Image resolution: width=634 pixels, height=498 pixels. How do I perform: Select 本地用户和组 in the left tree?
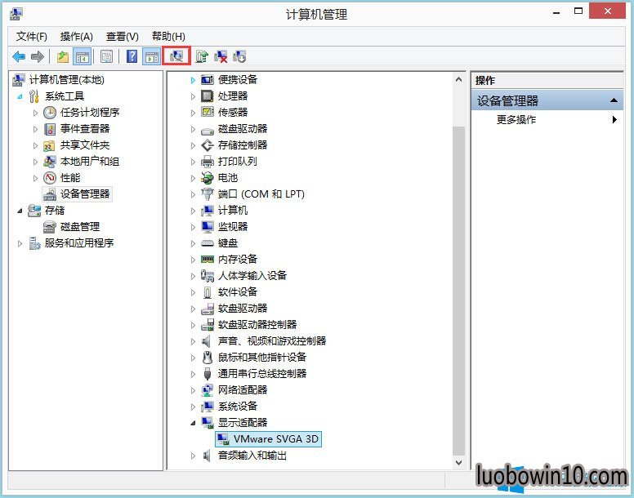point(90,162)
